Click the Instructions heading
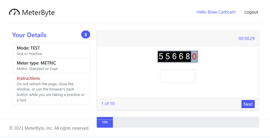The height and width of the screenshot is (138, 270). click(x=28, y=78)
